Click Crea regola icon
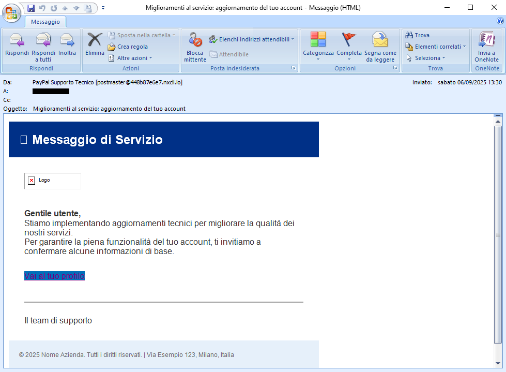 [x=111, y=47]
